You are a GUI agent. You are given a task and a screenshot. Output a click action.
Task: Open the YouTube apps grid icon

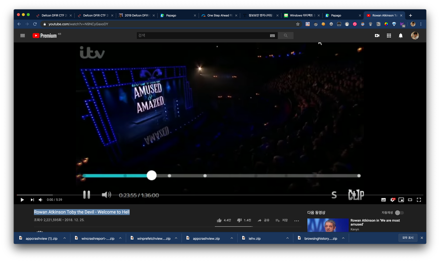(x=389, y=36)
